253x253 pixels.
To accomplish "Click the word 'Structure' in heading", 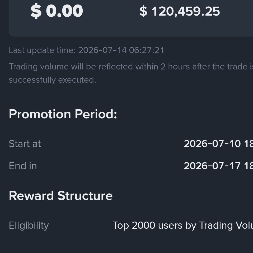I will pos(85,196).
